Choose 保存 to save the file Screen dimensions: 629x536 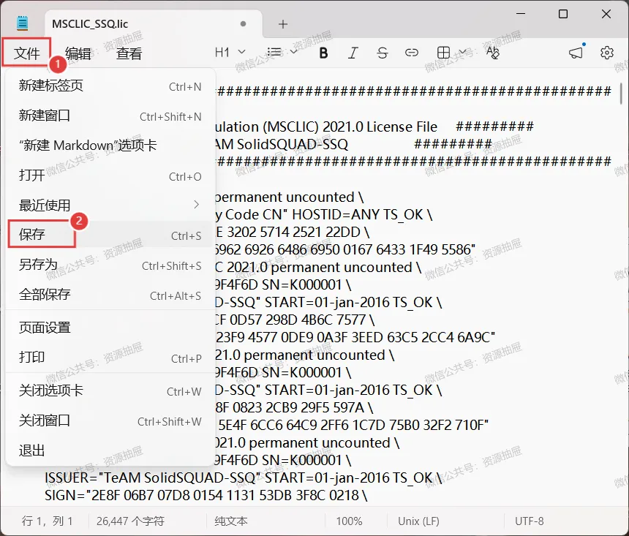[x=110, y=235]
